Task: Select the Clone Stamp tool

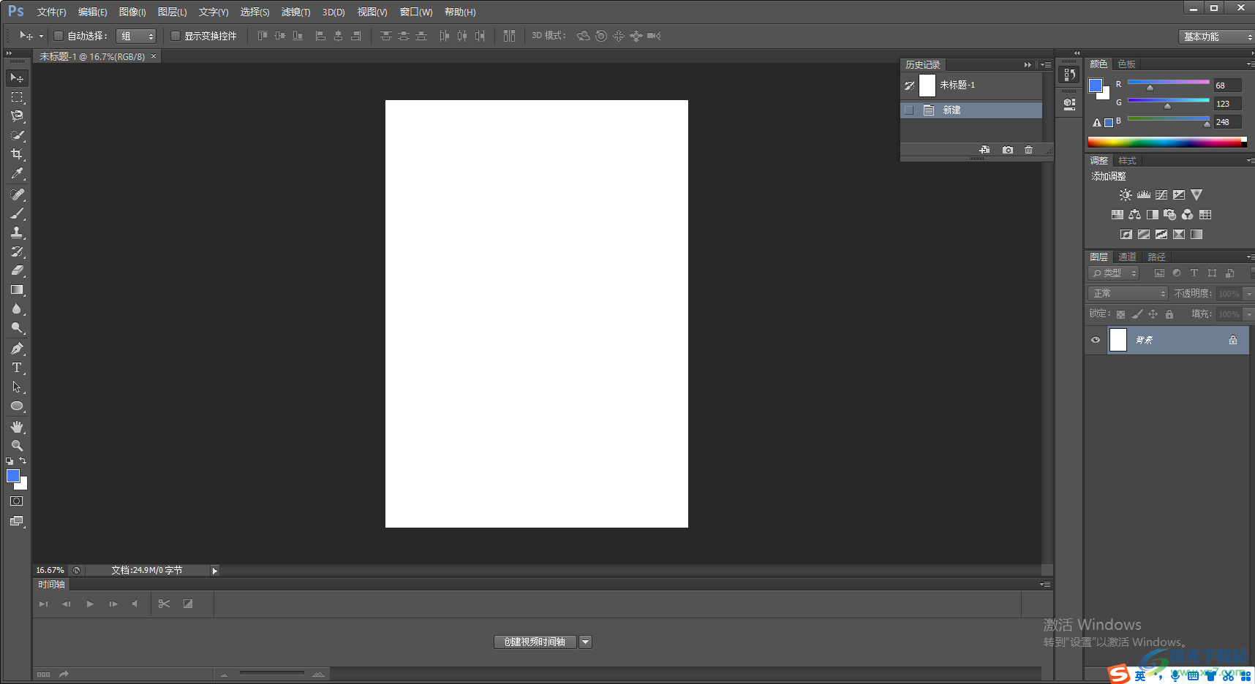Action: coord(17,232)
